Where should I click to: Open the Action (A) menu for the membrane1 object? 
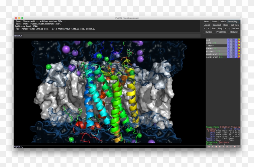228,54
